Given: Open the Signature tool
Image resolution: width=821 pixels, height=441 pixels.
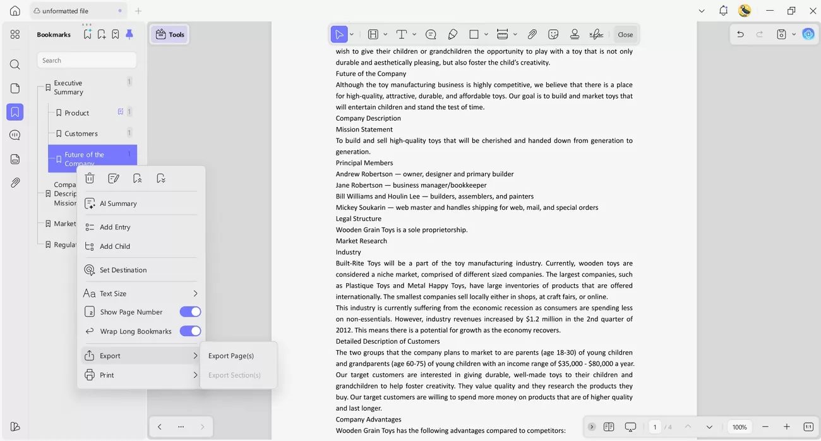Looking at the screenshot, I should pos(596,34).
